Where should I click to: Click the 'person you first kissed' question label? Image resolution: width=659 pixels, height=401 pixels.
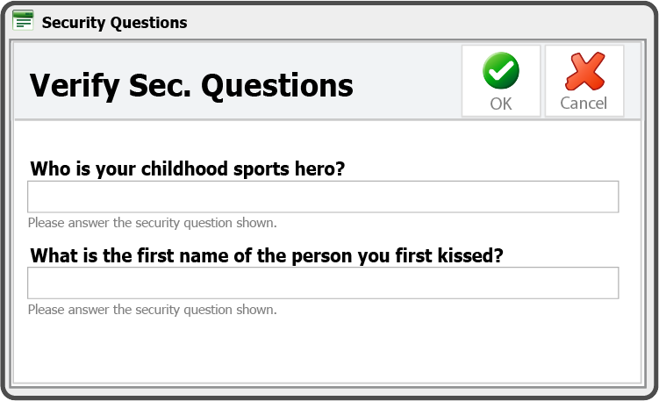pos(267,255)
